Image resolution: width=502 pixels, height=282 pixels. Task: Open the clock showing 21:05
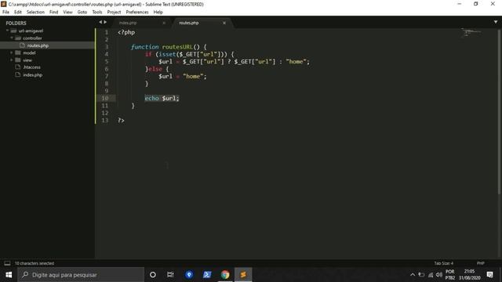470,275
